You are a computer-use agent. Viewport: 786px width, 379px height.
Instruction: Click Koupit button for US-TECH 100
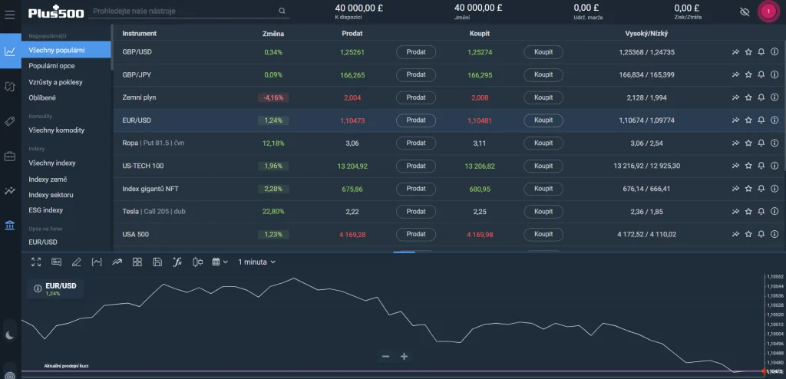(543, 166)
